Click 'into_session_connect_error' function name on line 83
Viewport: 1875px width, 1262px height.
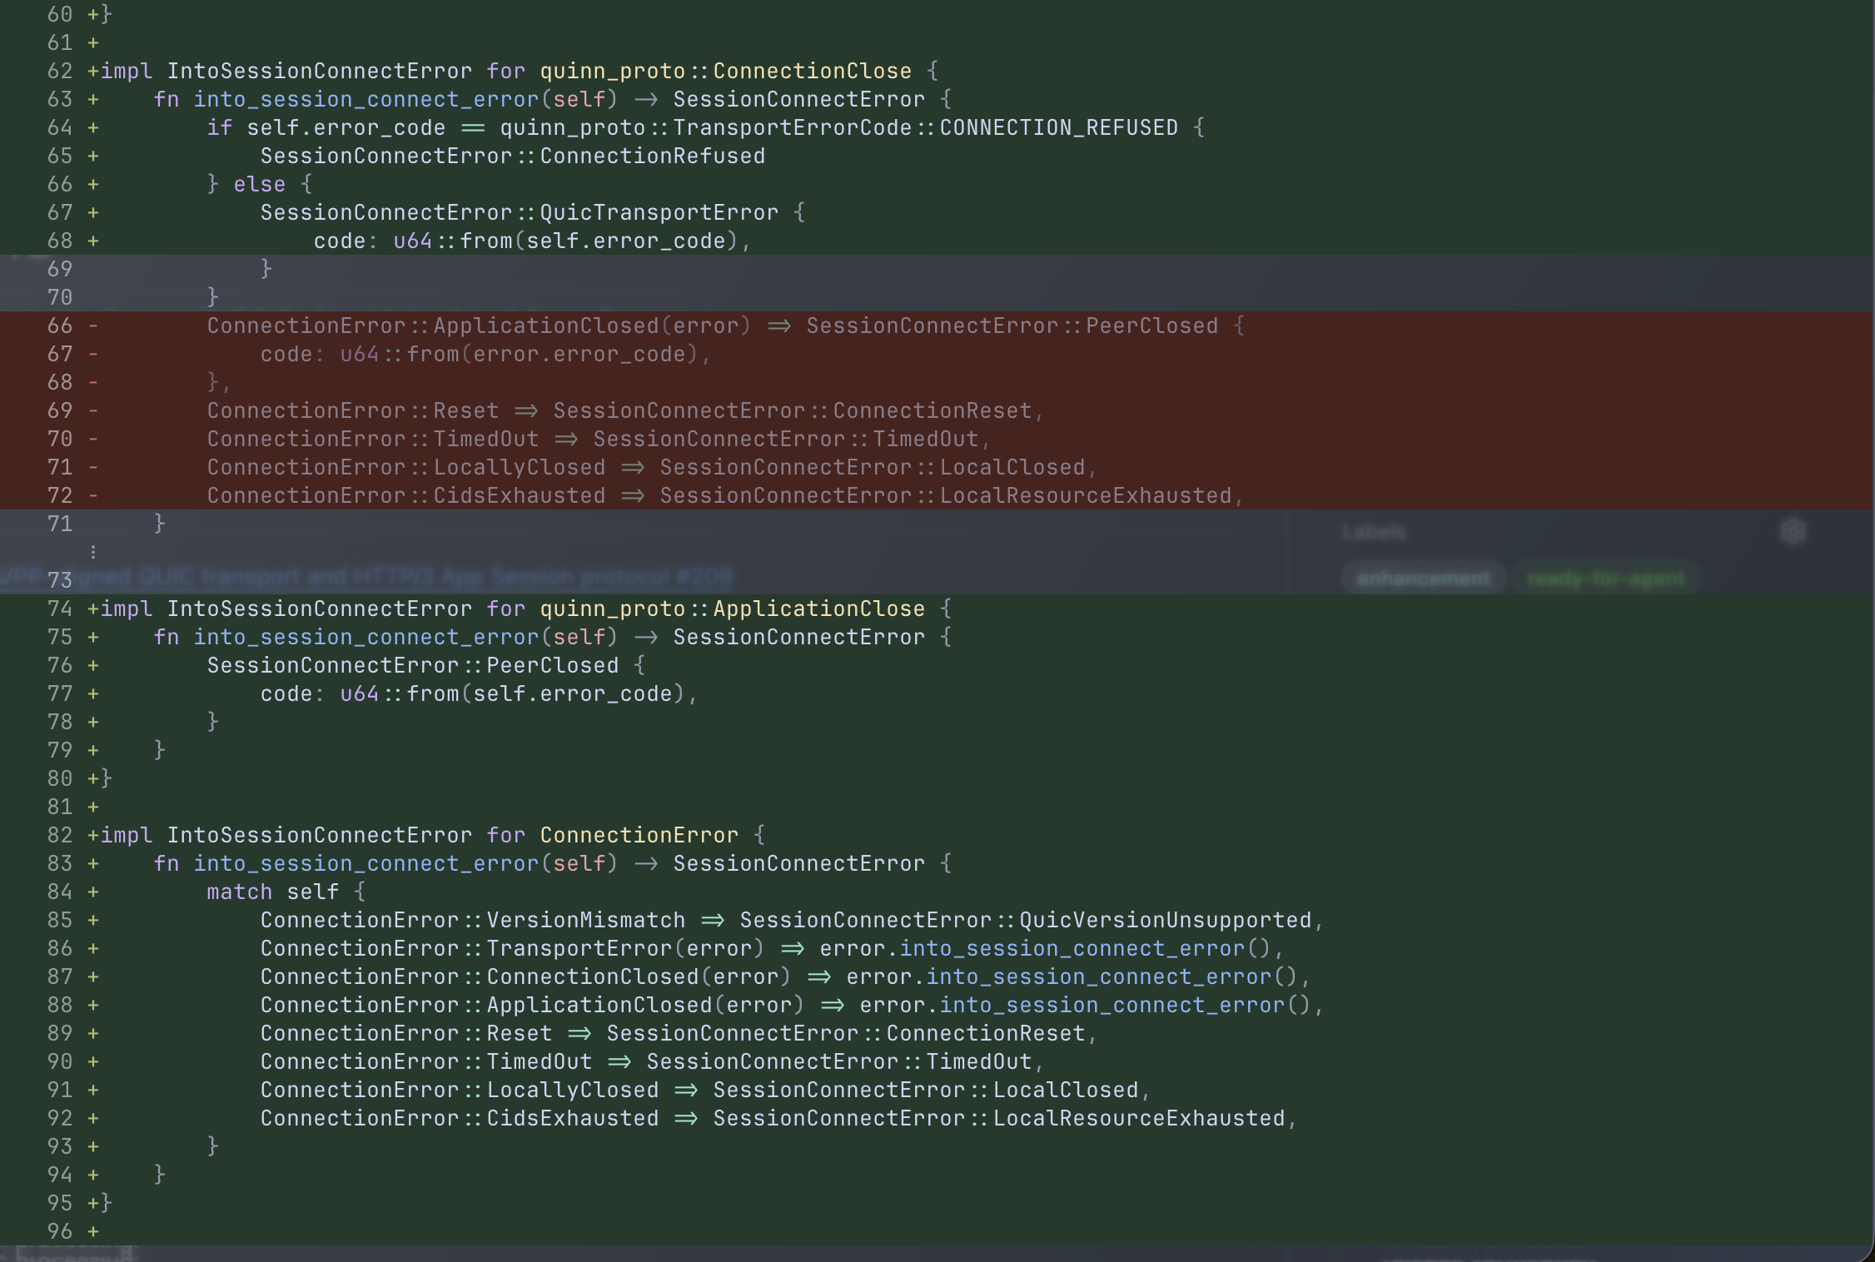(366, 863)
